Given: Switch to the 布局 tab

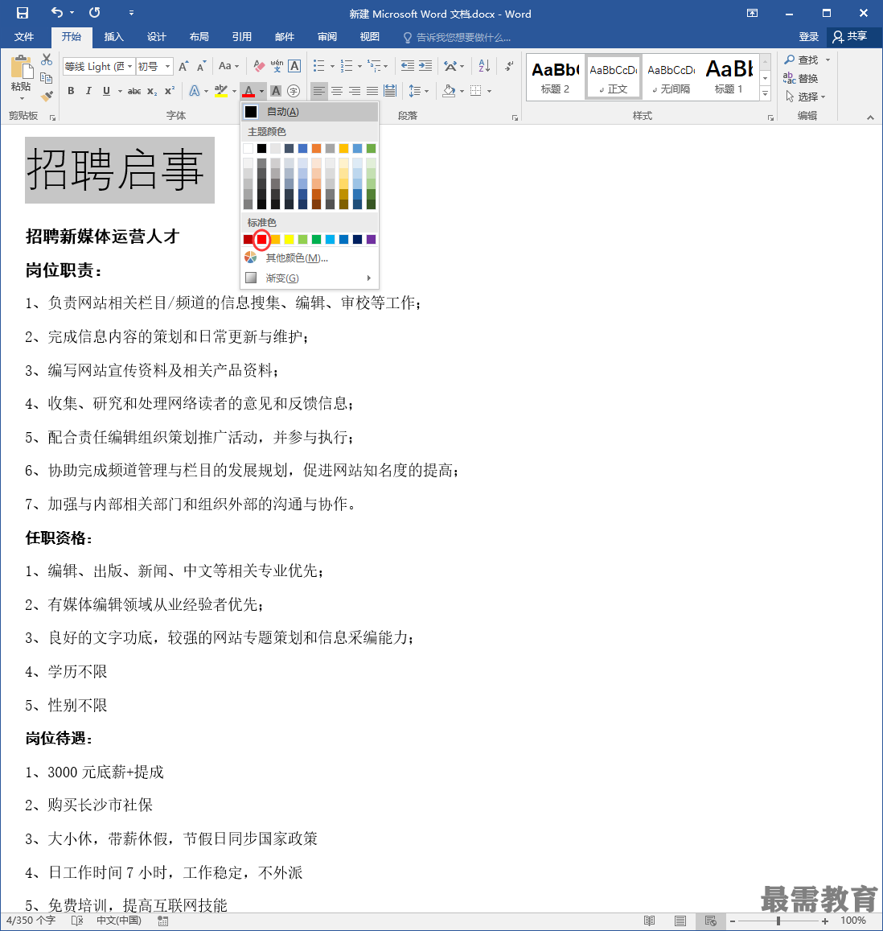Looking at the screenshot, I should point(199,37).
